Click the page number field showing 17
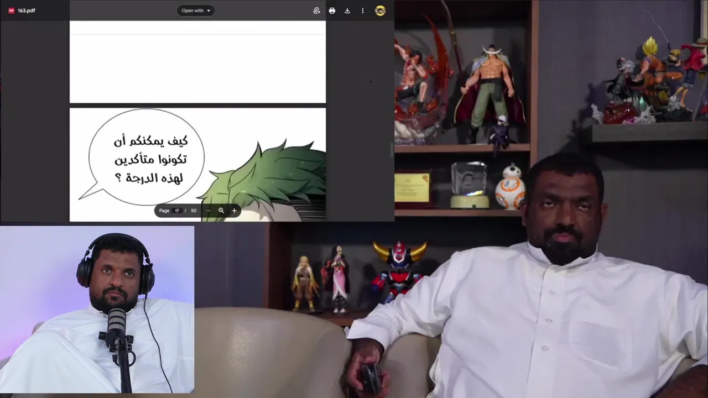708x398 pixels. point(177,211)
